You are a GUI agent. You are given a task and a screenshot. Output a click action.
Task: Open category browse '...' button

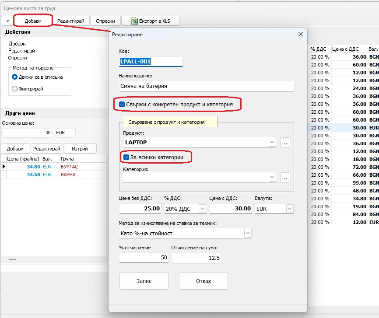(x=285, y=178)
